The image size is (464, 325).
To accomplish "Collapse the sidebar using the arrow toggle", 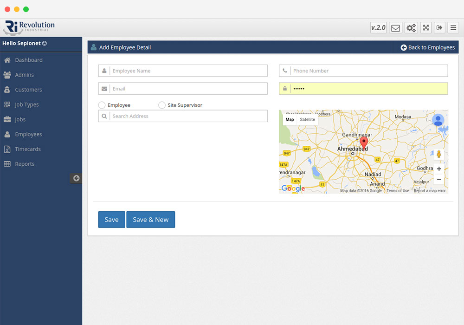I will tap(76, 178).
